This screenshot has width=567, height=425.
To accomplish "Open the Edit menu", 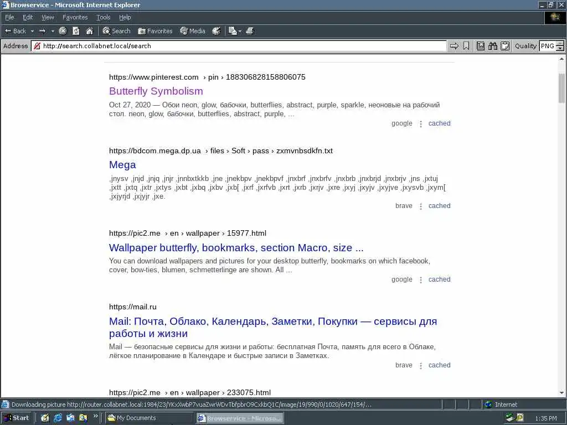I will pos(28,17).
